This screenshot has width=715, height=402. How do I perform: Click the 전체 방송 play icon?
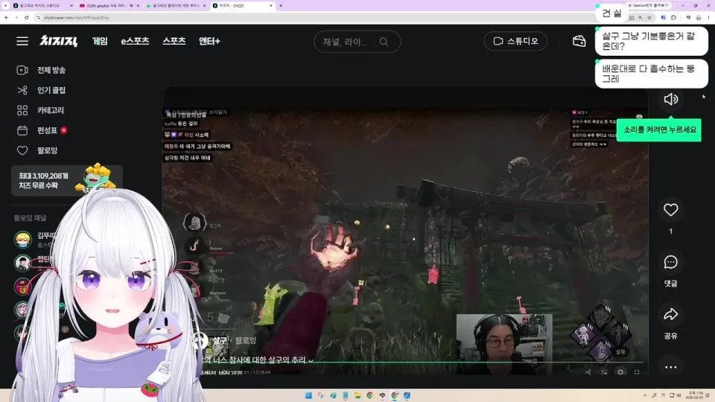click(22, 70)
